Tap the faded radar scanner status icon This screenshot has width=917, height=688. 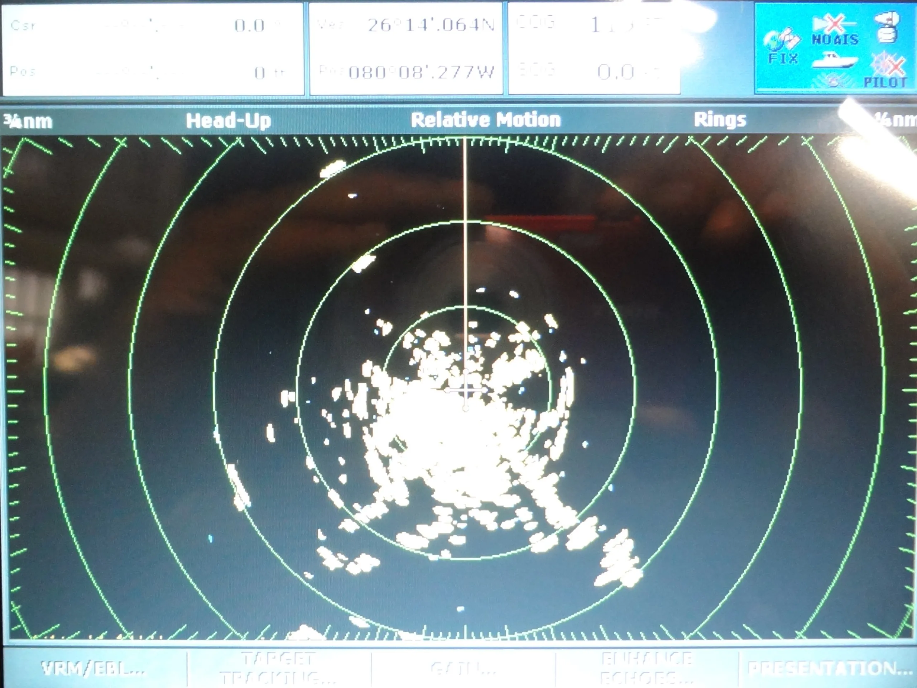(x=832, y=80)
